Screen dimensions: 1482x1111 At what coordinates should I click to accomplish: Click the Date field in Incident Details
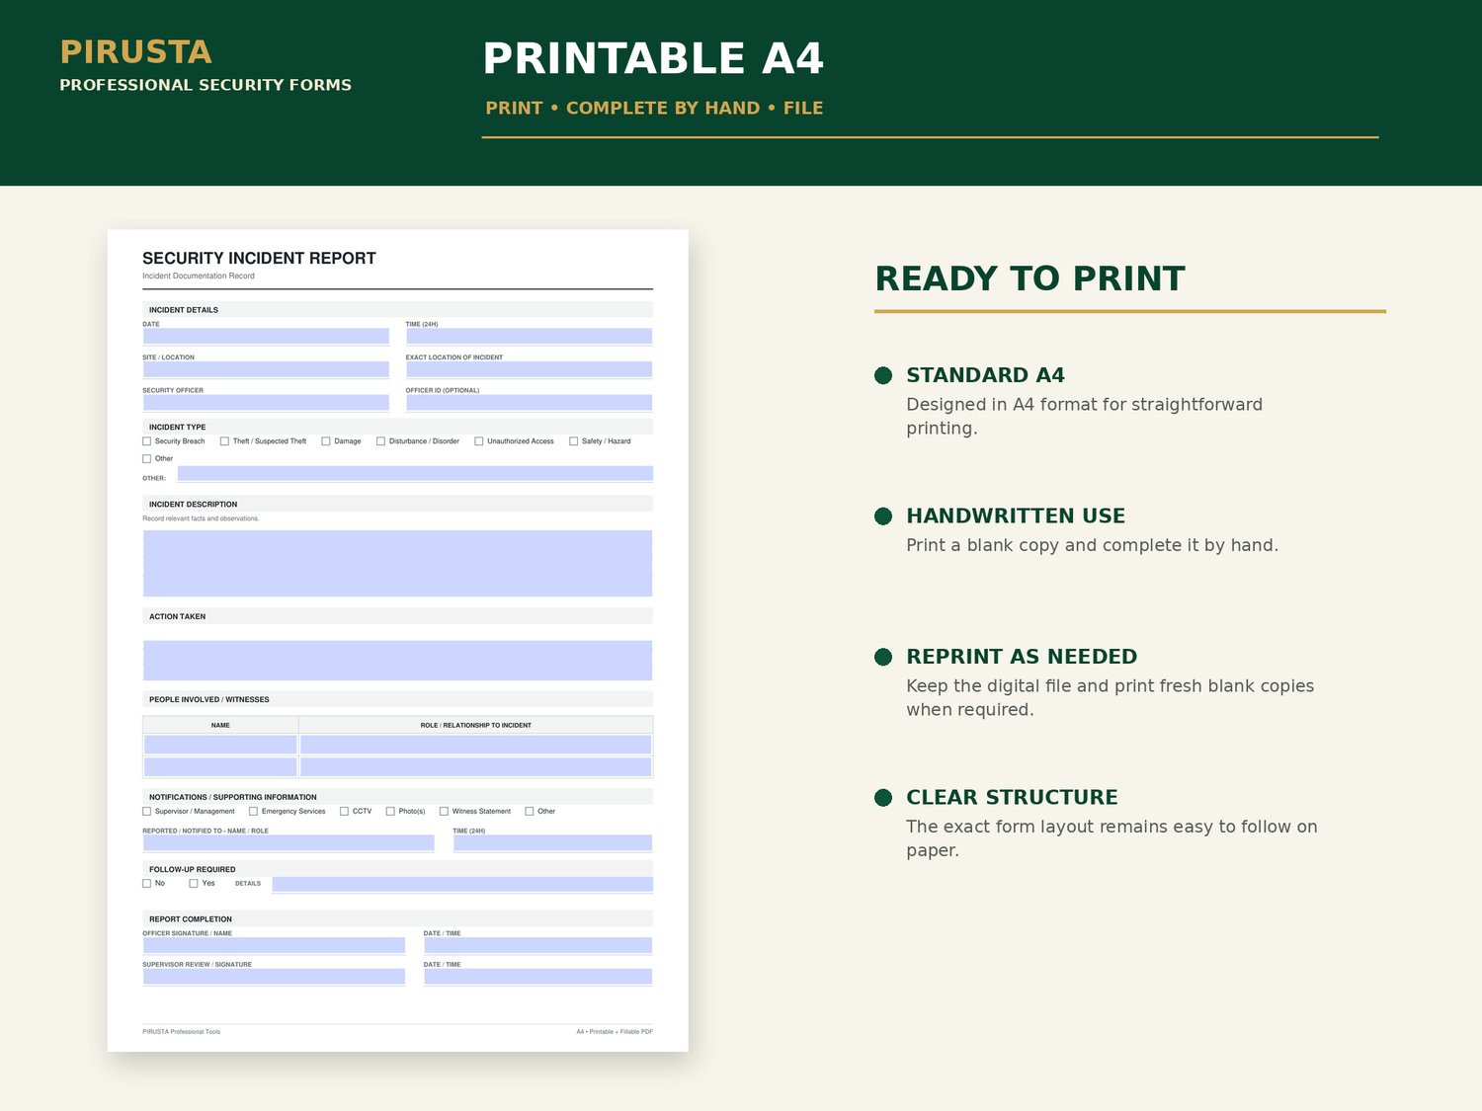tap(266, 336)
